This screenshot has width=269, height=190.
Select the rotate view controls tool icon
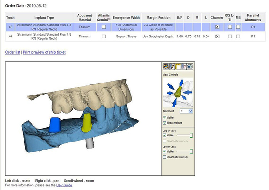click(x=166, y=67)
